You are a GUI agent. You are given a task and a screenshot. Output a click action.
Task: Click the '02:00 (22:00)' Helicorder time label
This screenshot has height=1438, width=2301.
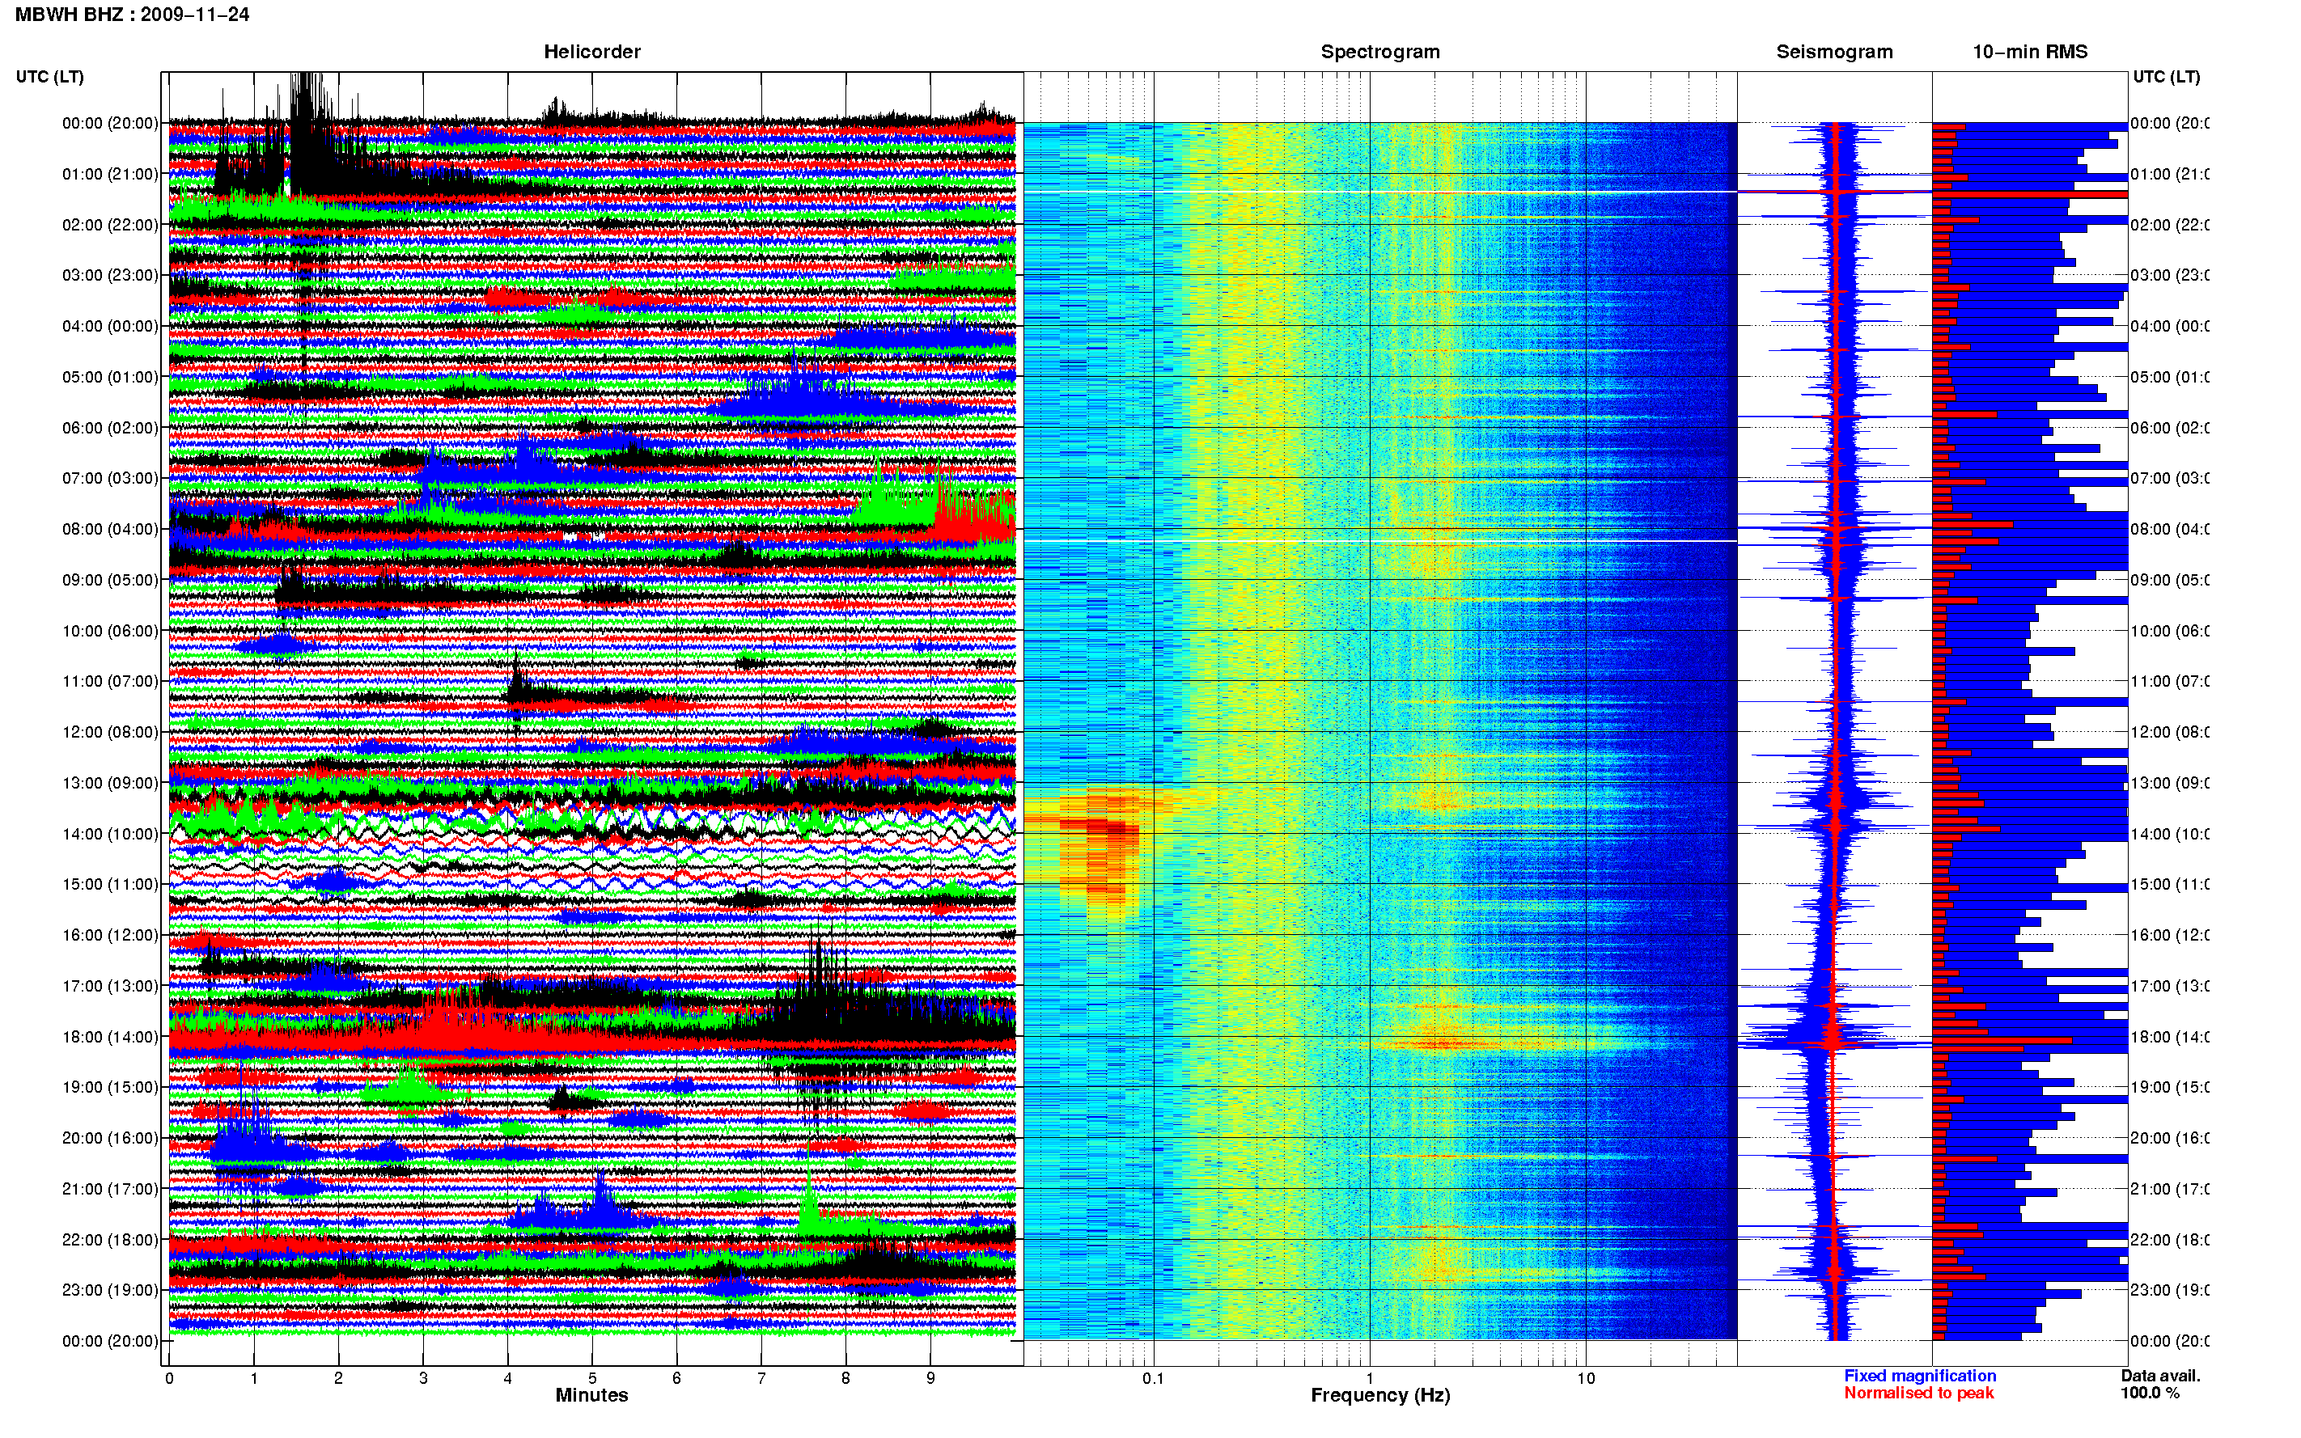[x=110, y=225]
